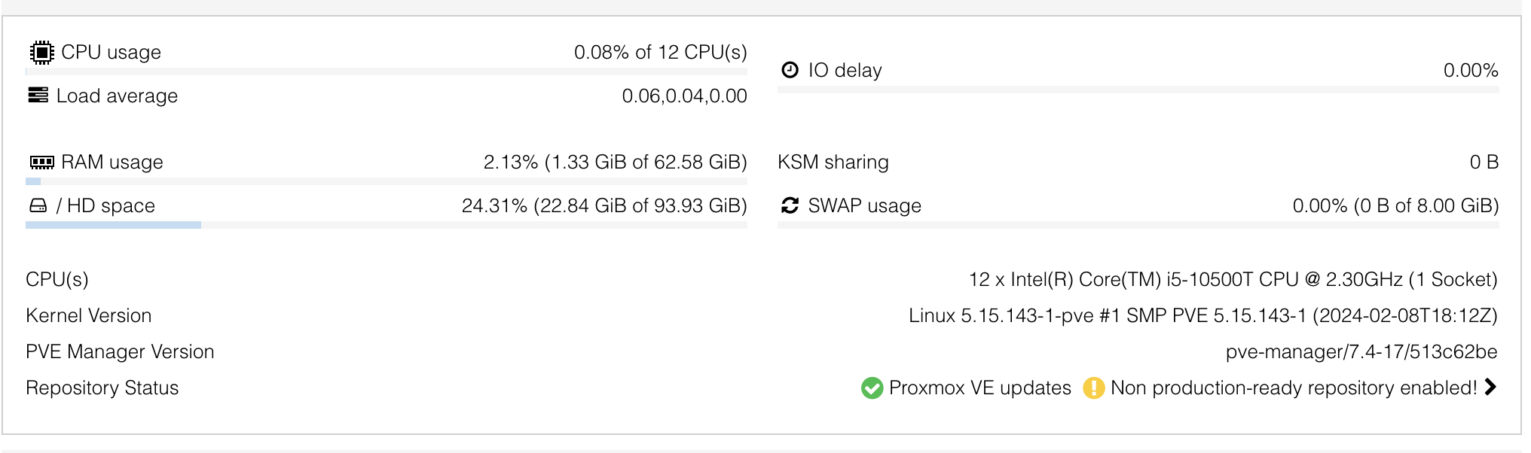The image size is (1531, 453).
Task: Click the SWAP usage refresh icon
Action: click(790, 206)
